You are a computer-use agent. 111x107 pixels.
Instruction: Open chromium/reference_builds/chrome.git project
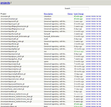pos(14,94)
